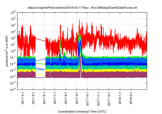Click the 10^6 y-axis tick label
The image size is (162, 114).
click(x=13, y=13)
